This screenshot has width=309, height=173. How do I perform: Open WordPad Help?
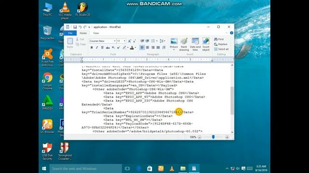pyautogui.click(x=232, y=33)
